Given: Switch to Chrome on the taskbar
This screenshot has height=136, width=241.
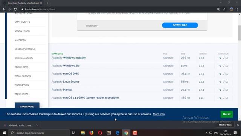Looking at the screenshot, I should coord(126,133).
